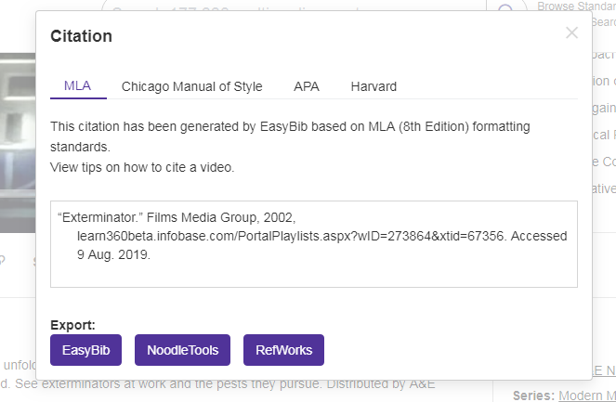Switch to the APA citation tab
This screenshot has width=616, height=402.
(x=307, y=86)
